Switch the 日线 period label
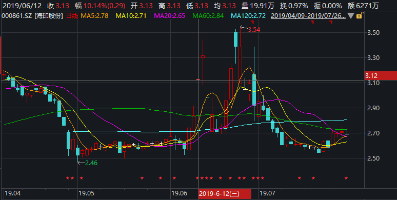This screenshot has height=200, width=397. (x=72, y=16)
